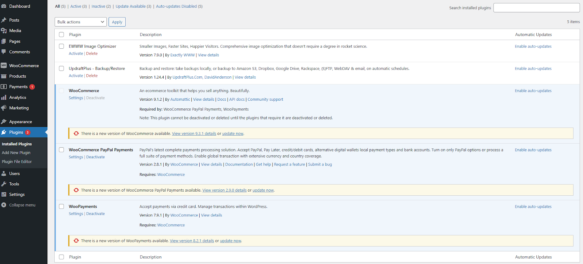Click the Apply button
Image resolution: width=583 pixels, height=264 pixels.
117,22
